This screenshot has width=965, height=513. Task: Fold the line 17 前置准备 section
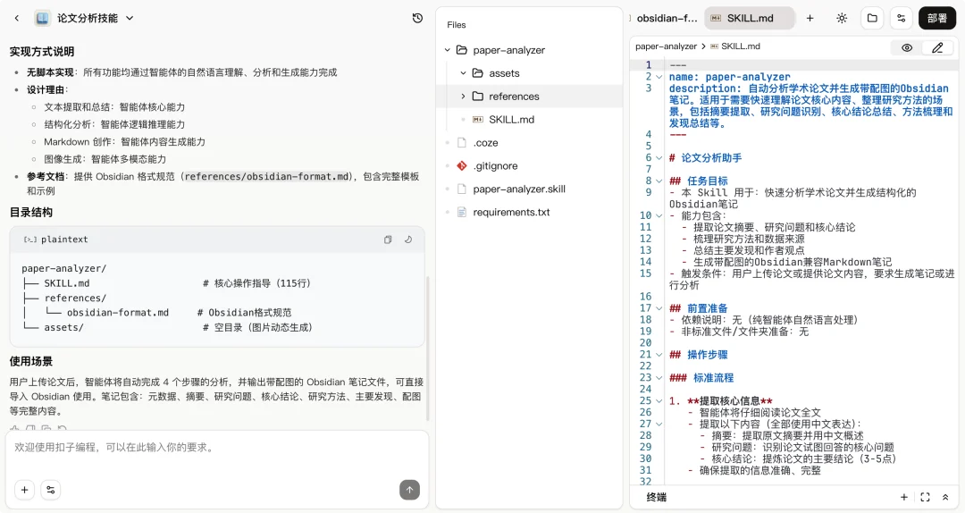659,308
